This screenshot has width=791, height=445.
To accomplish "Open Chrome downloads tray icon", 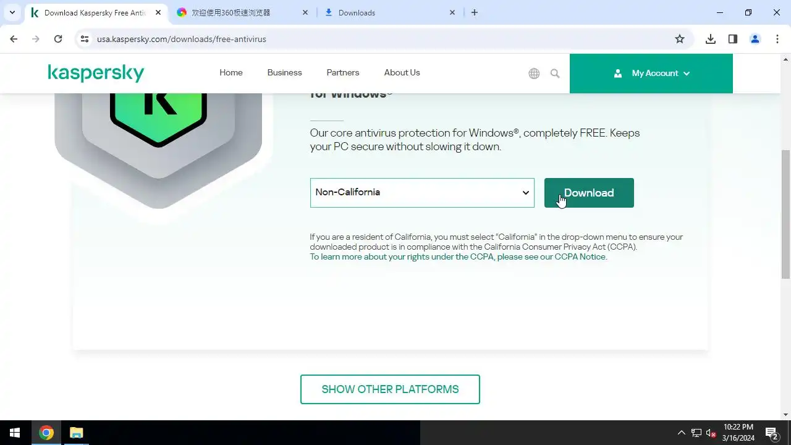I will [711, 39].
